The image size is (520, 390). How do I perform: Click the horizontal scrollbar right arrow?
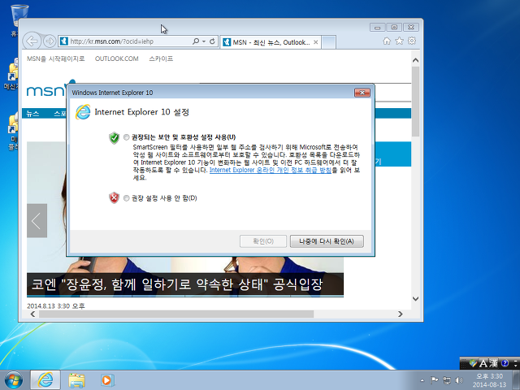[x=401, y=314]
